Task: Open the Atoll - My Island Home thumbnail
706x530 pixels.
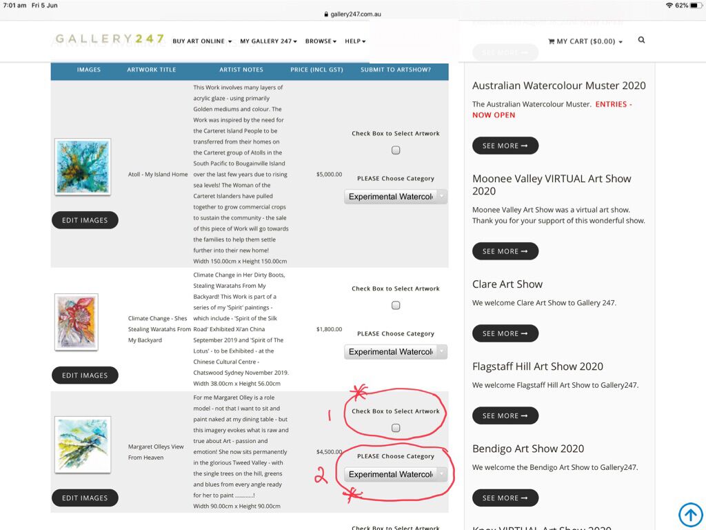Action: (x=83, y=167)
